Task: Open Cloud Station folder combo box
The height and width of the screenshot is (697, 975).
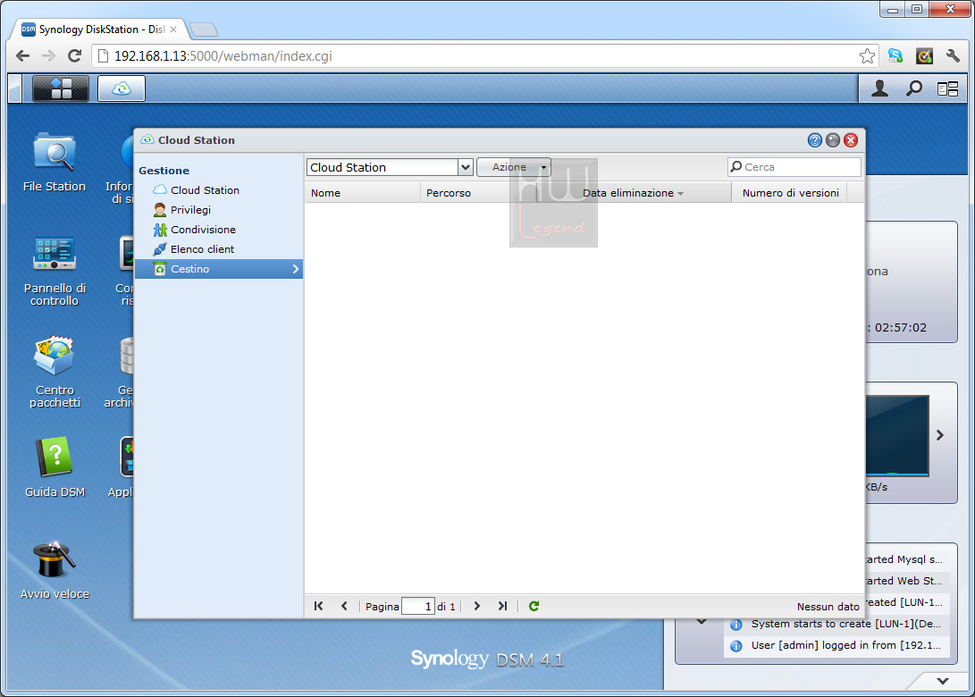Action: [x=390, y=167]
